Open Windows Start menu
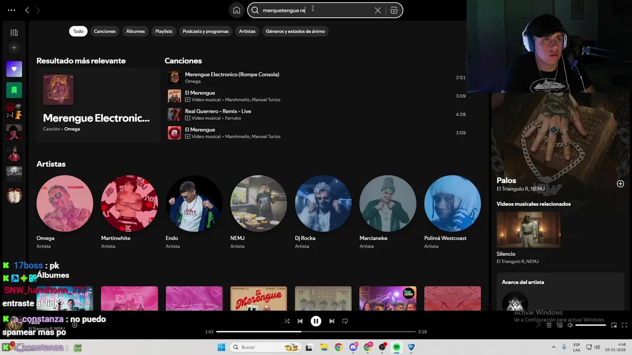This screenshot has width=632, height=355. tap(221, 347)
